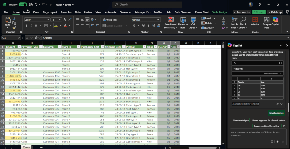Click the insert function fx button

pos(36,38)
